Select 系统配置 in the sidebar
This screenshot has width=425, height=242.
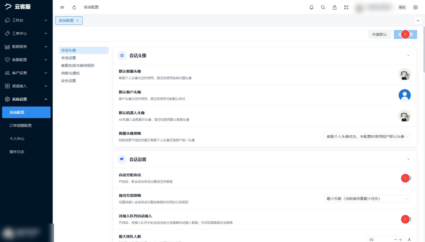[26, 112]
